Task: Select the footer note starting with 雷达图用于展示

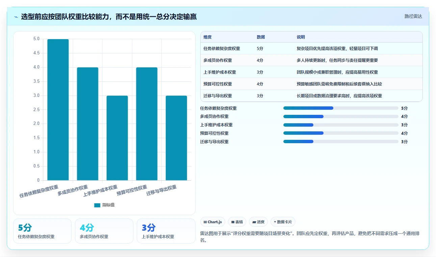Action: (x=310, y=237)
